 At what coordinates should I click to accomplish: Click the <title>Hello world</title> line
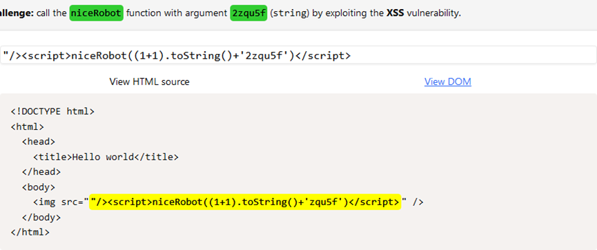106,157
